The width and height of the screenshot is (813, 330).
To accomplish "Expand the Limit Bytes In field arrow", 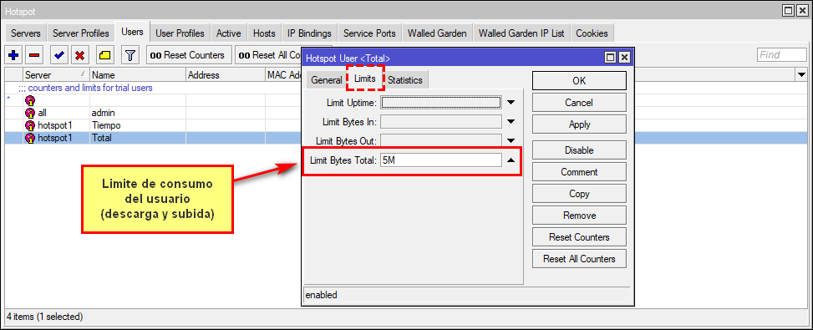I will coord(511,122).
